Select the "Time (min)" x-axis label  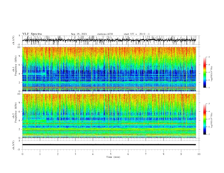point(113,157)
